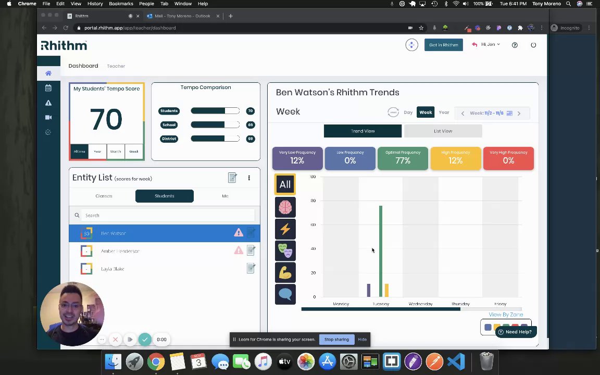600x375 pixels.
Task: Go to next week with right chevron
Action: click(519, 113)
